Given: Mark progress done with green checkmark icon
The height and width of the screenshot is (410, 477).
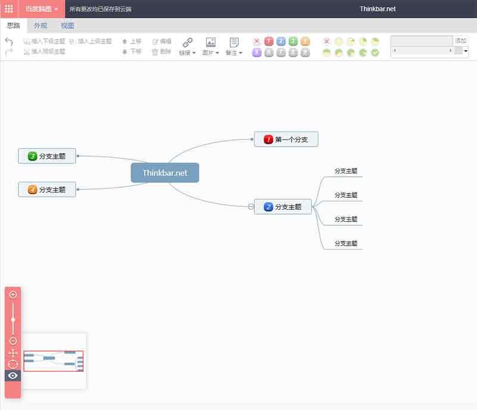Looking at the screenshot, I should 375,52.
